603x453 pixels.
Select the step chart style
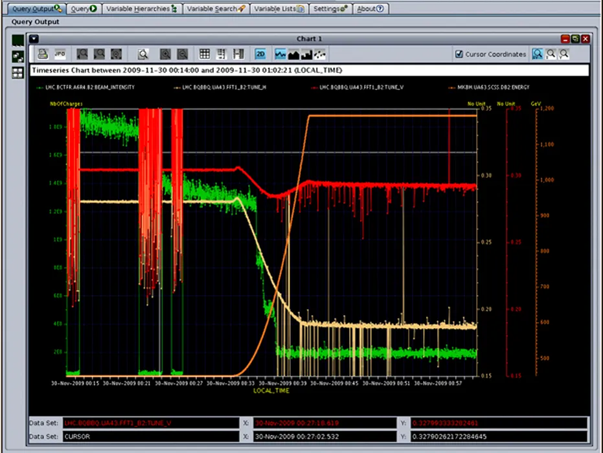tap(306, 54)
